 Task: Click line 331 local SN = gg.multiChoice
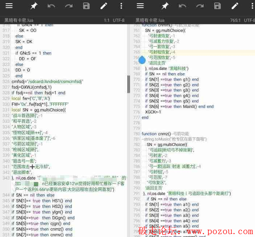[x=39, y=110]
